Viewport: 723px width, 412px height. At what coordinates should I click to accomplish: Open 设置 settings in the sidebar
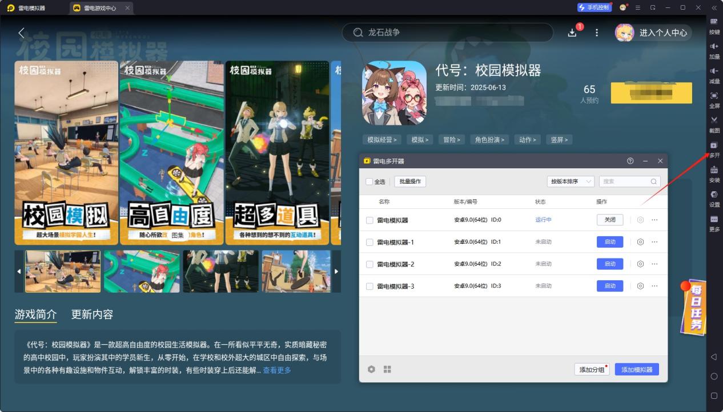pos(714,198)
